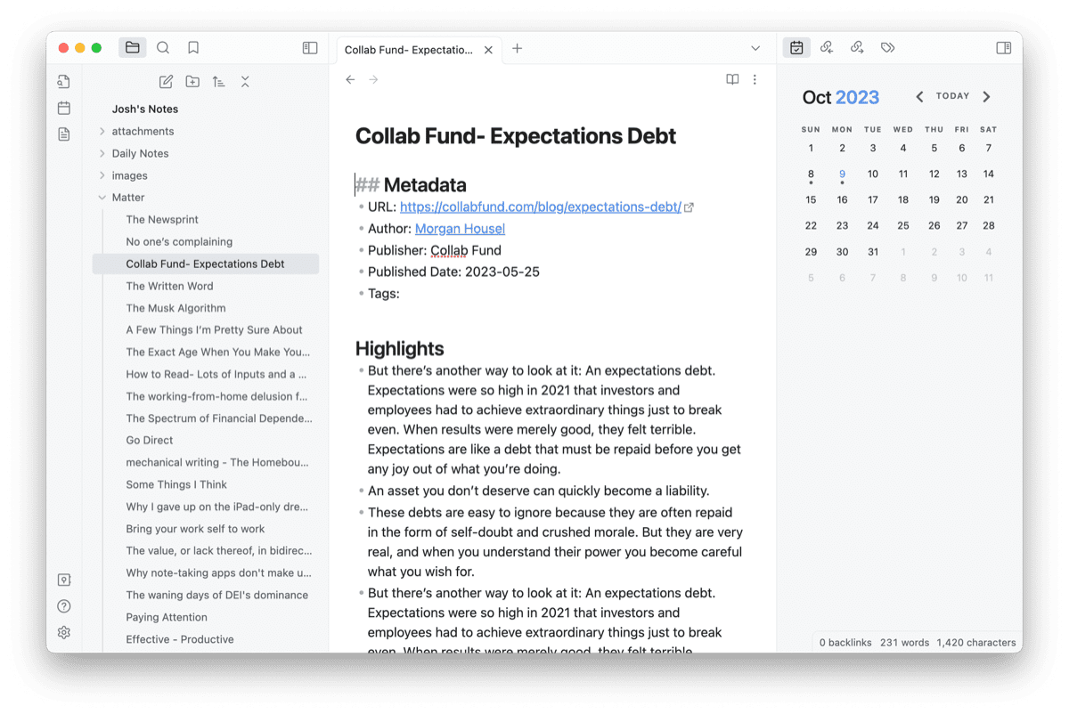This screenshot has height=714, width=1069.
Task: Collapse all folders icon
Action: tap(245, 82)
